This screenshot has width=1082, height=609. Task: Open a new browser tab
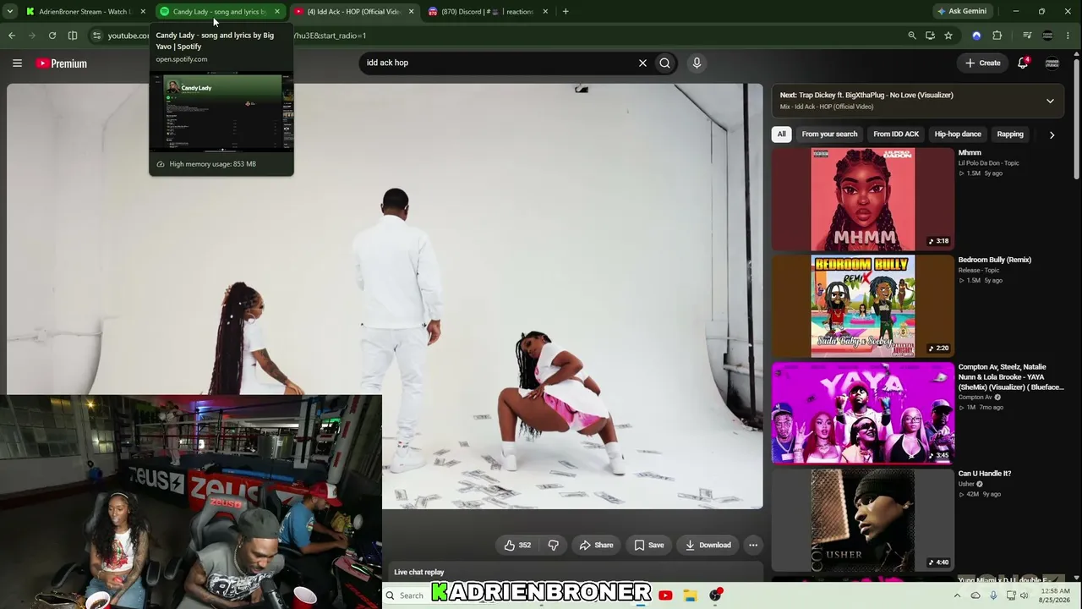coord(566,11)
